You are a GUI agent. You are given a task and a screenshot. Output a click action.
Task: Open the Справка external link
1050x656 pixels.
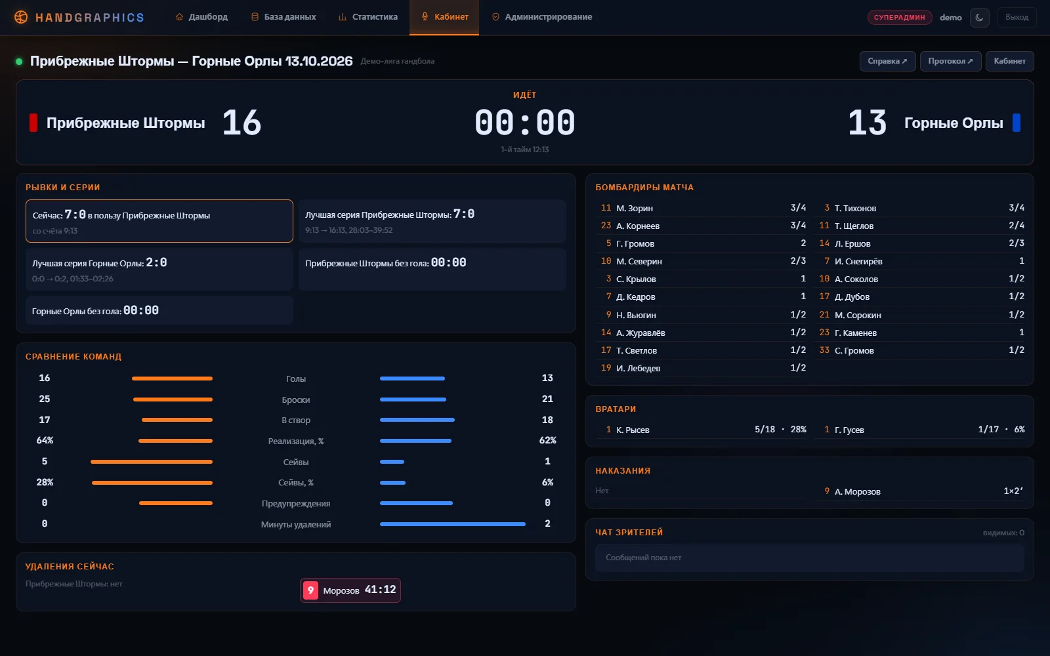[x=887, y=61]
